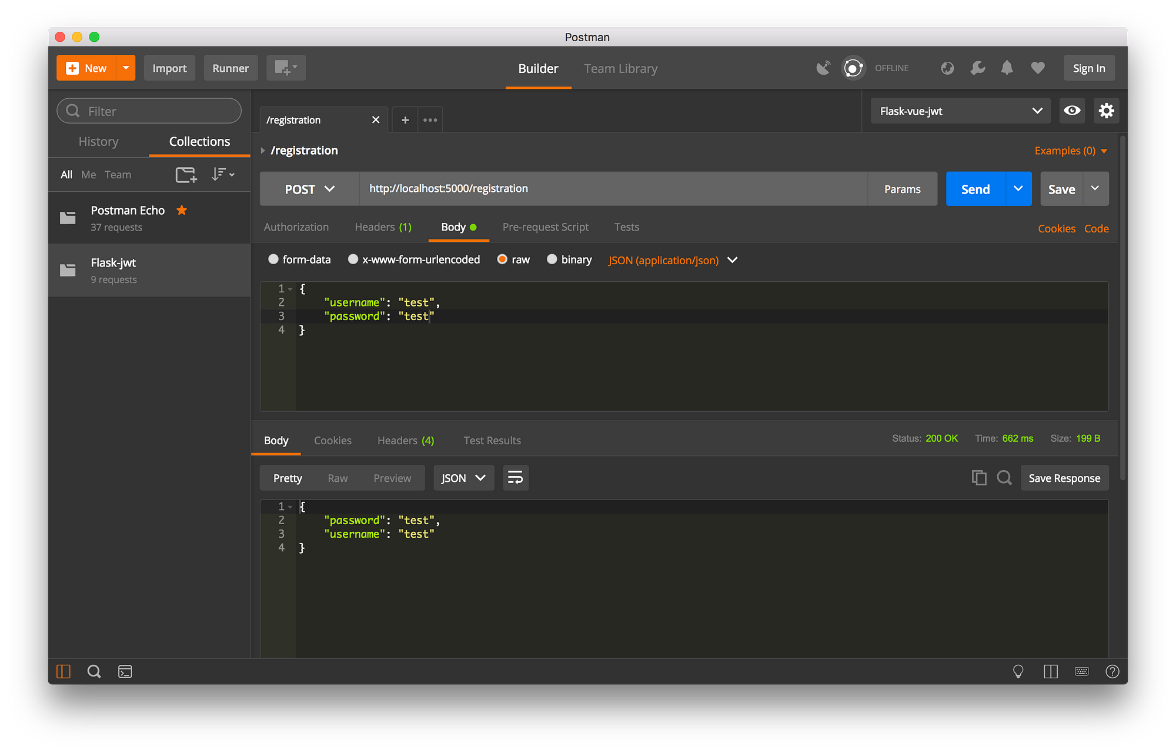Open the Postman console icon
1176x753 pixels.
125,671
